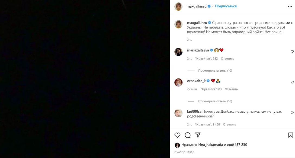The image size is (295, 158).
Task: Like lari888sa's comment heart
Action: 292,113
